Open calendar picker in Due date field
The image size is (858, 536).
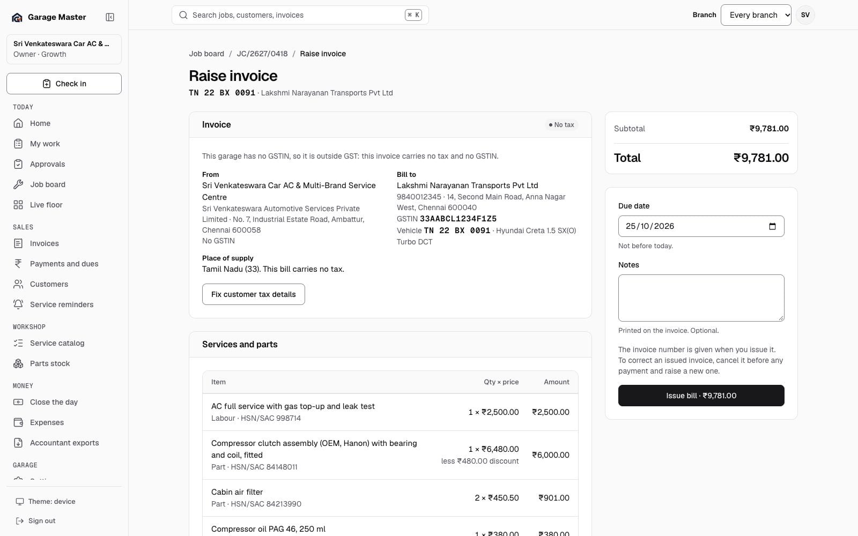tap(772, 226)
